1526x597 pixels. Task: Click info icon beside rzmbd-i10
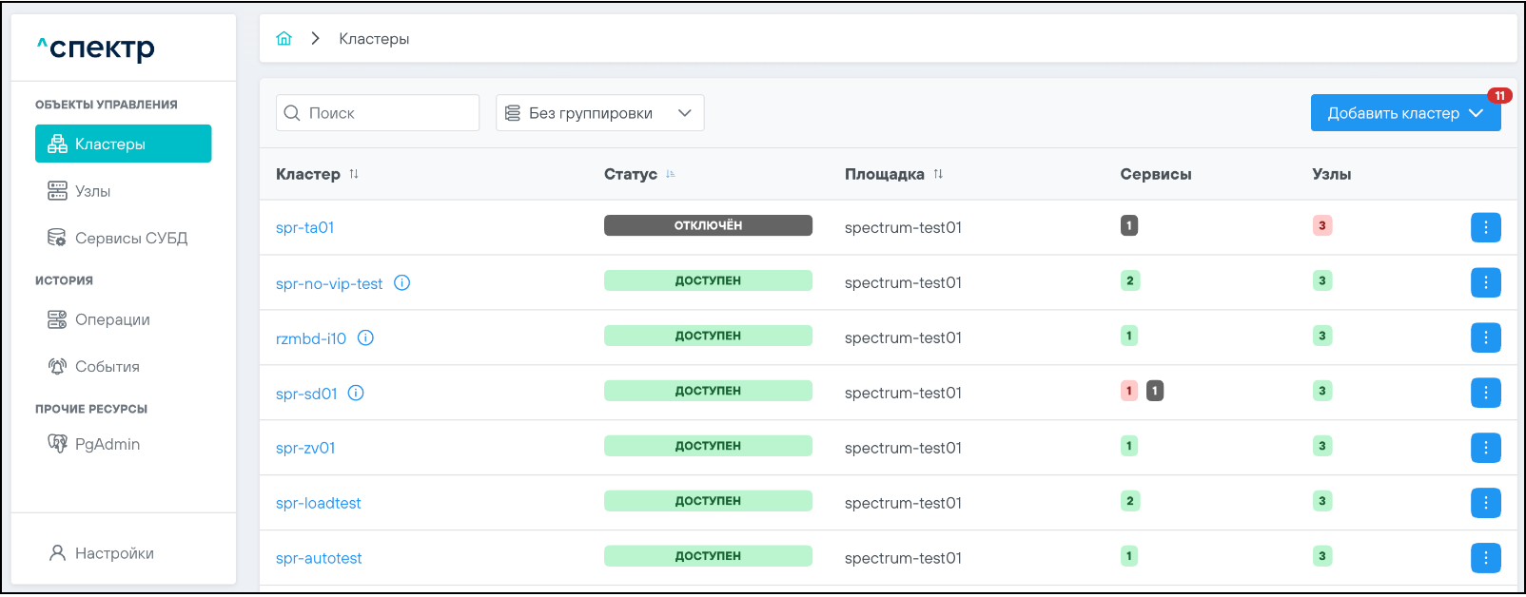point(365,337)
